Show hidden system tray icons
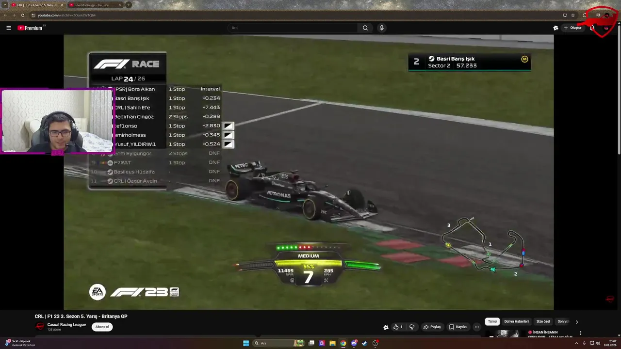 coord(576,343)
